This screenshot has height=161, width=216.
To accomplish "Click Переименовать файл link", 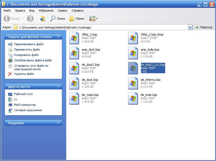I will tap(29, 44).
